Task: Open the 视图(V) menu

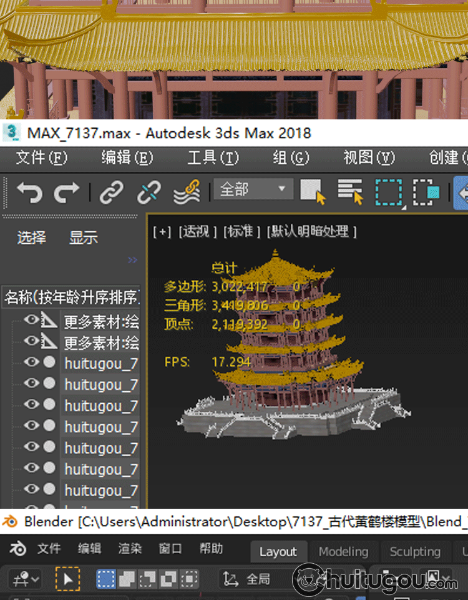Action: (x=369, y=157)
